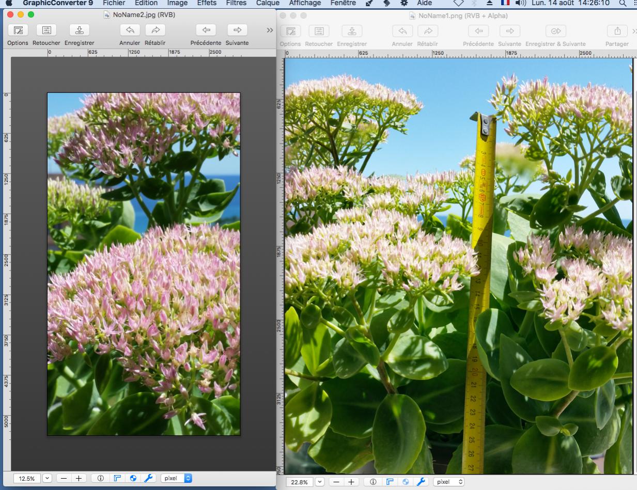The width and height of the screenshot is (637, 490).
Task: Toggle rulers icon in NoName1.png window
Action: [390, 482]
